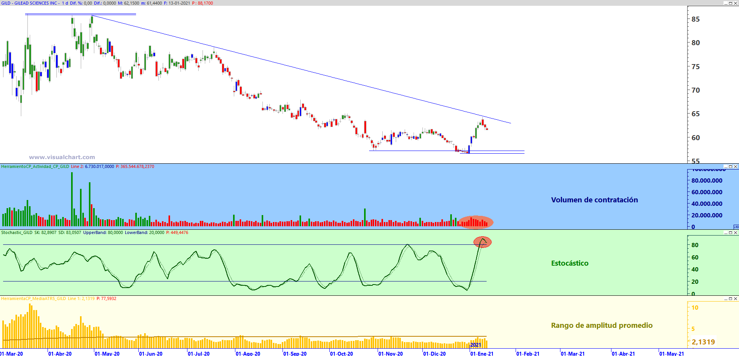Viewport: 739px width, 356px height.
Task: Click the '80.000.000' volume axis label
Action: point(707,180)
